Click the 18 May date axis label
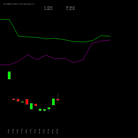Viewport: 138px width, 138px height. tap(31, 131)
